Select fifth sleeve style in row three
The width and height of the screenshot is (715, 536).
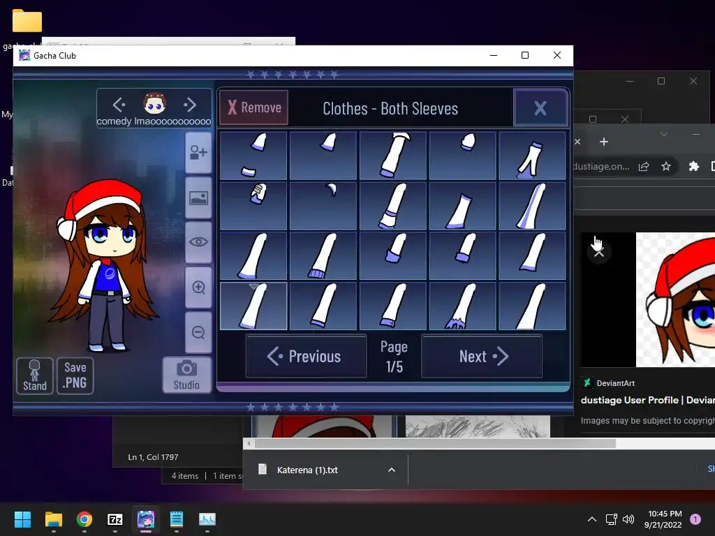pos(533,255)
